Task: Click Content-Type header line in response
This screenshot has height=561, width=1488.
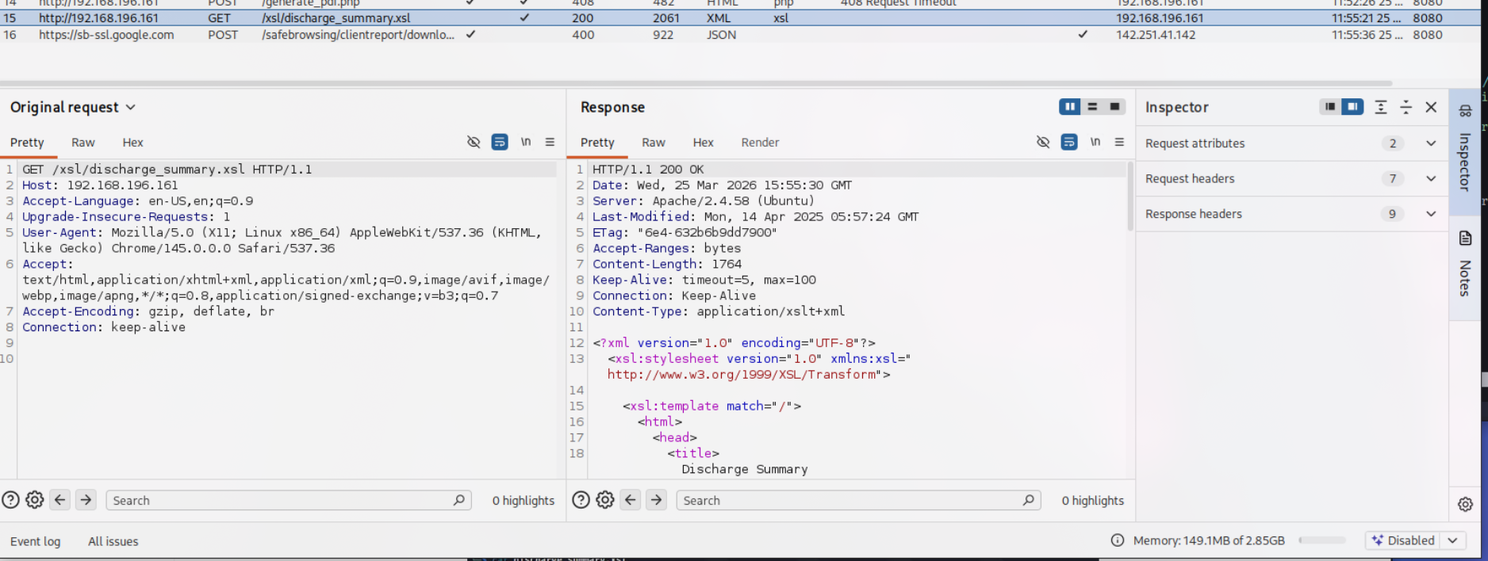Action: [719, 311]
